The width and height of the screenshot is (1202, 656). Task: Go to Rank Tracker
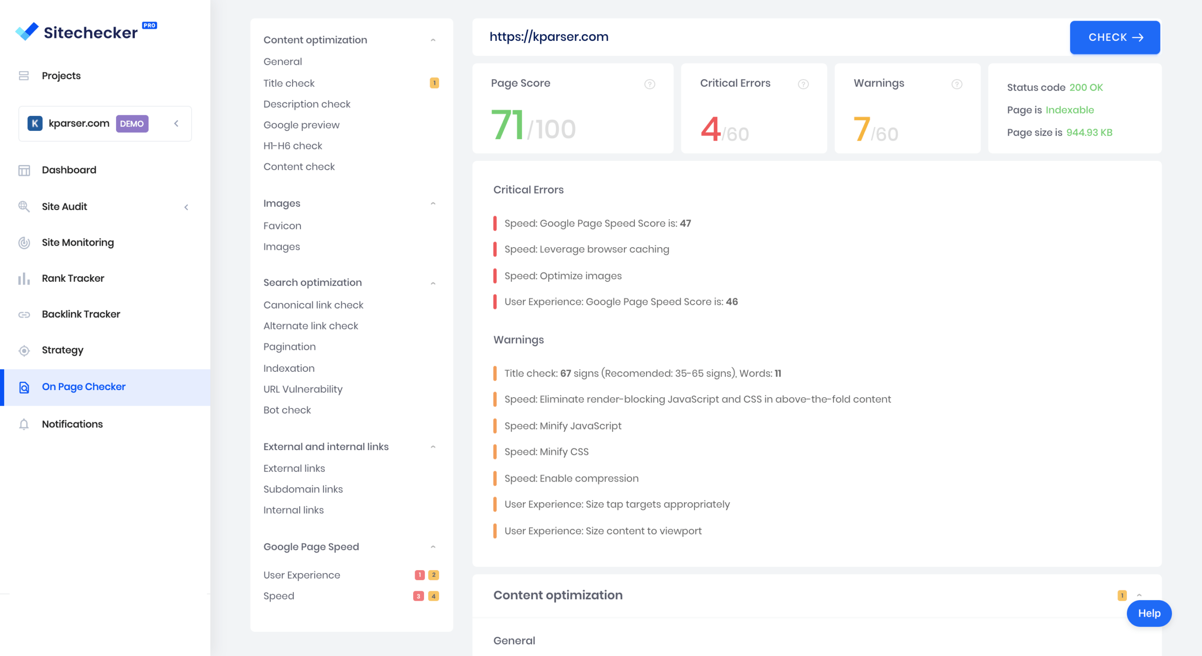click(73, 279)
